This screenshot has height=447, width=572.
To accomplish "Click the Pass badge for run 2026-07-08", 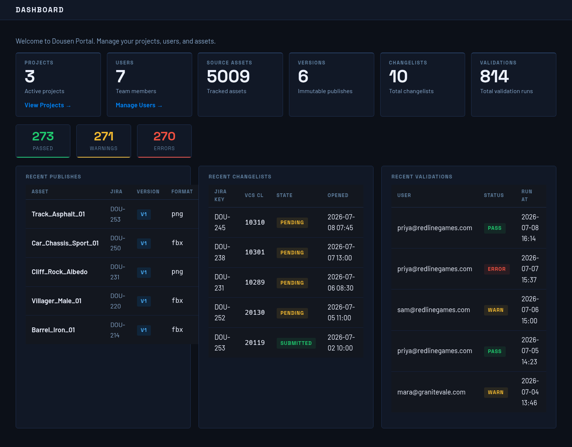I will coord(495,228).
